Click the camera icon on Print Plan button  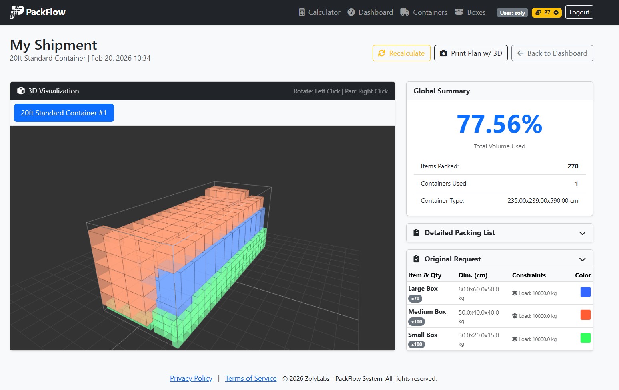443,53
